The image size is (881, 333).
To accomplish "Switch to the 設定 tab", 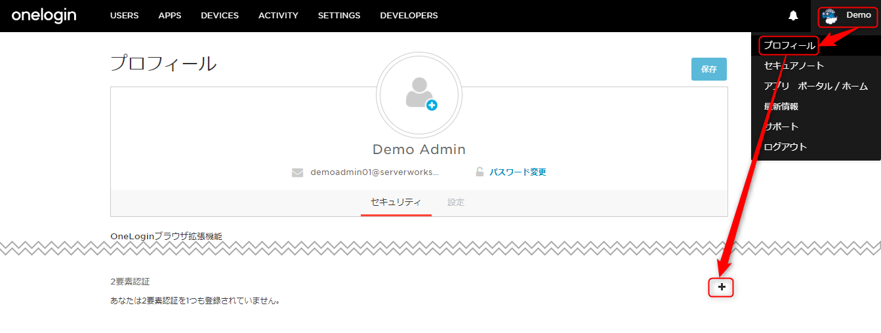I will tap(456, 203).
